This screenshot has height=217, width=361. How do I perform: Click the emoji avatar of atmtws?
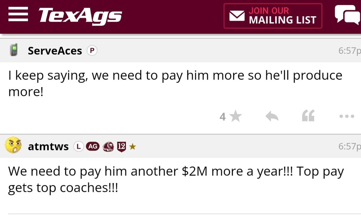[13, 146]
